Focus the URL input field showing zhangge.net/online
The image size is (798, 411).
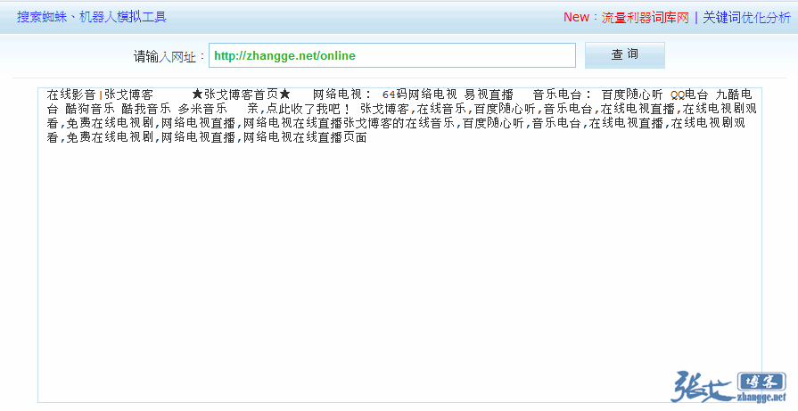pos(392,55)
